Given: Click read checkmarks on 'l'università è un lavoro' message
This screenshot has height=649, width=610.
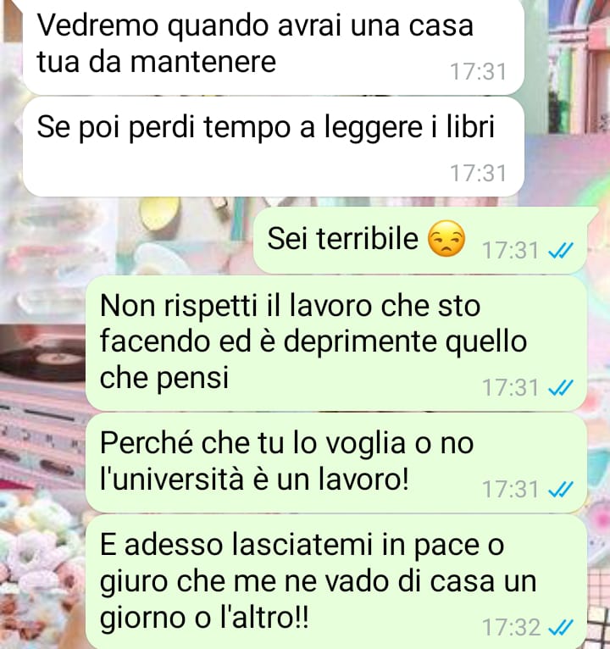Looking at the screenshot, I should tap(560, 490).
